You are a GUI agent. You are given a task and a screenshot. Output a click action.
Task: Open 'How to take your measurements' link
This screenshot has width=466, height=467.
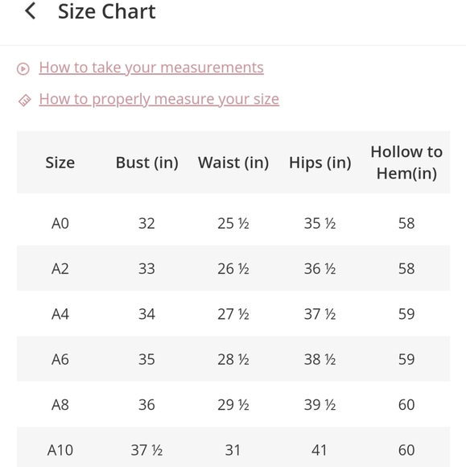pyautogui.click(x=151, y=68)
